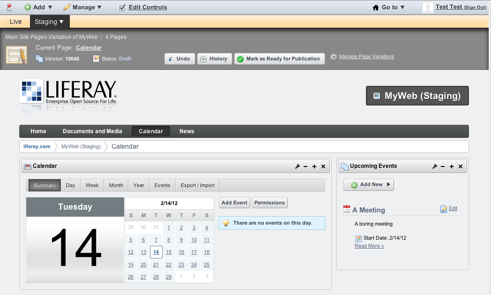
Task: Click the Test Test user link
Action: 448,7
